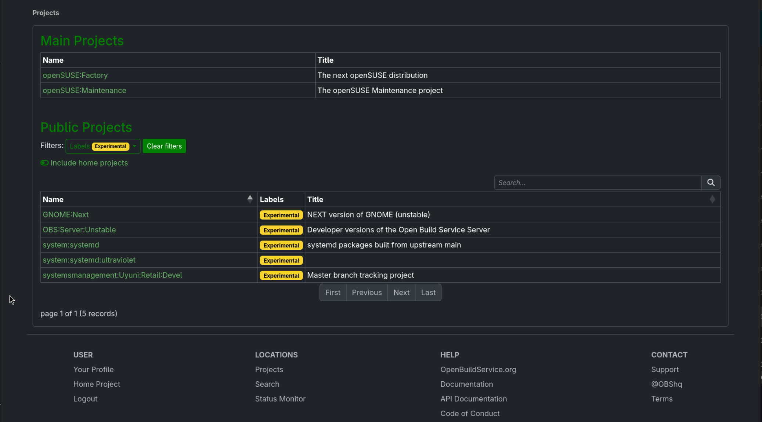Click into the Search input field
The width and height of the screenshot is (762, 422).
(598, 183)
